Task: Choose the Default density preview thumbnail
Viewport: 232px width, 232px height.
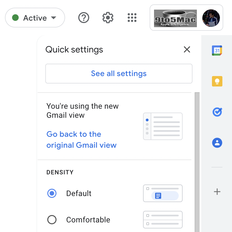Action: (x=163, y=193)
